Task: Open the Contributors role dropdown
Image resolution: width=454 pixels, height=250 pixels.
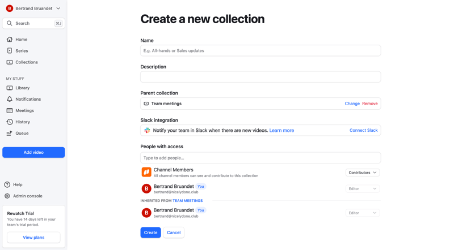Action: [363, 173]
